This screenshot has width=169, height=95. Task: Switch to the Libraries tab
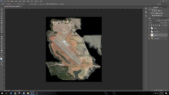(150, 7)
